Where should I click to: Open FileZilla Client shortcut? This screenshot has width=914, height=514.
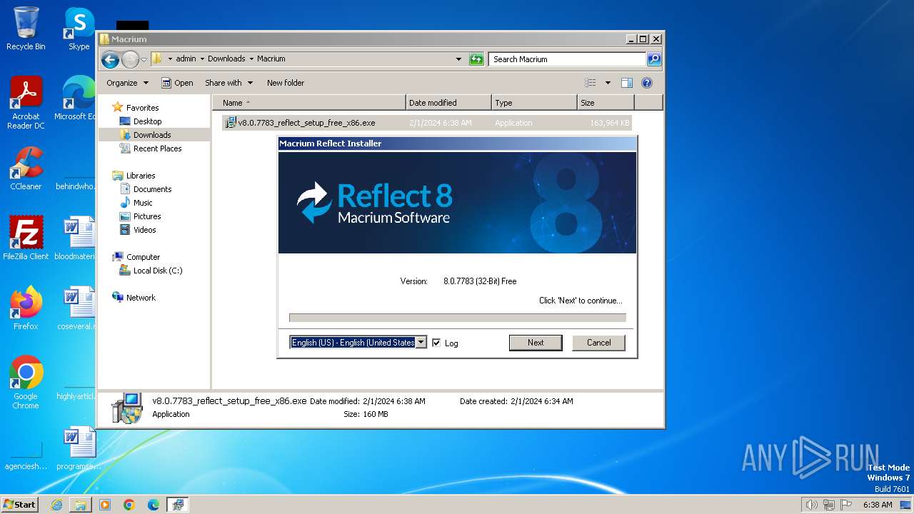26,238
